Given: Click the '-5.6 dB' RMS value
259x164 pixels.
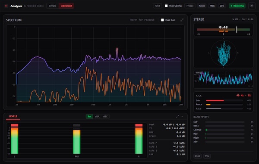Looking at the screenshot, I should click(x=180, y=133).
